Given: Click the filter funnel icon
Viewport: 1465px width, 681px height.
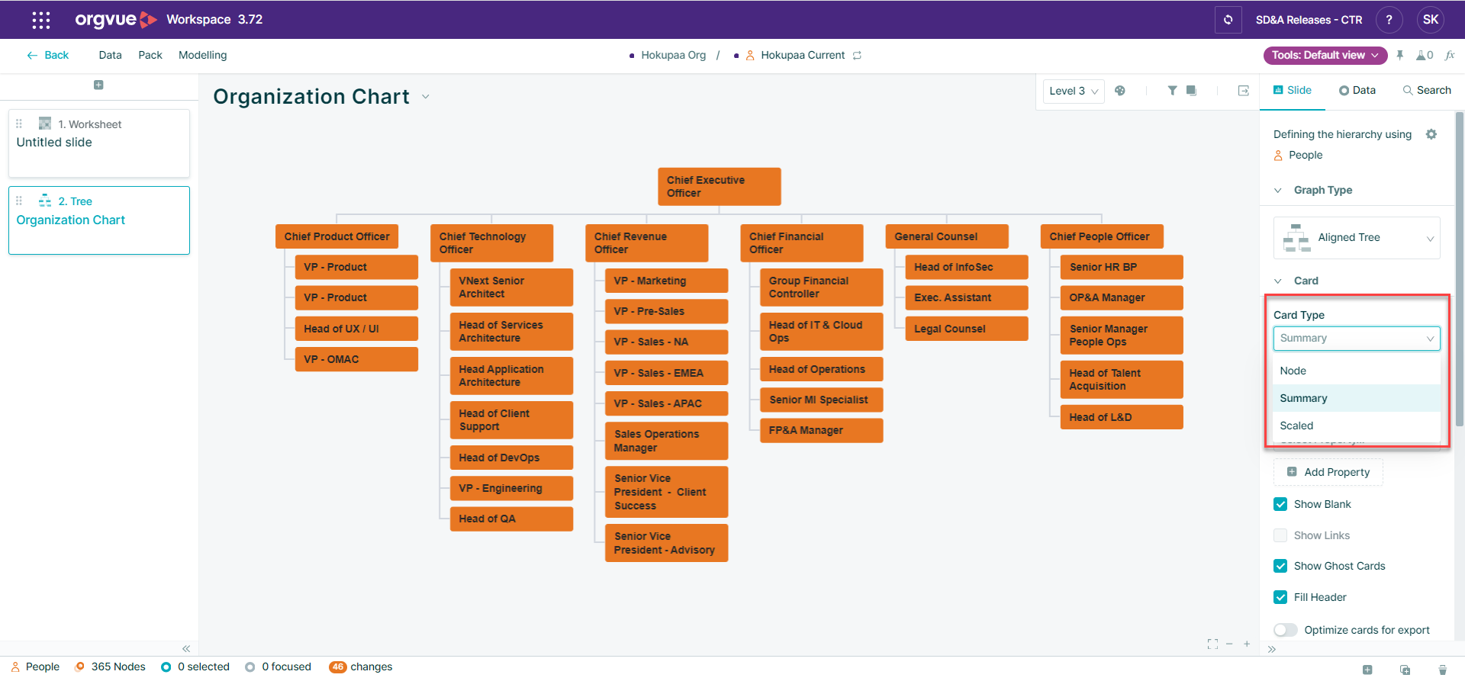Looking at the screenshot, I should coord(1172,91).
